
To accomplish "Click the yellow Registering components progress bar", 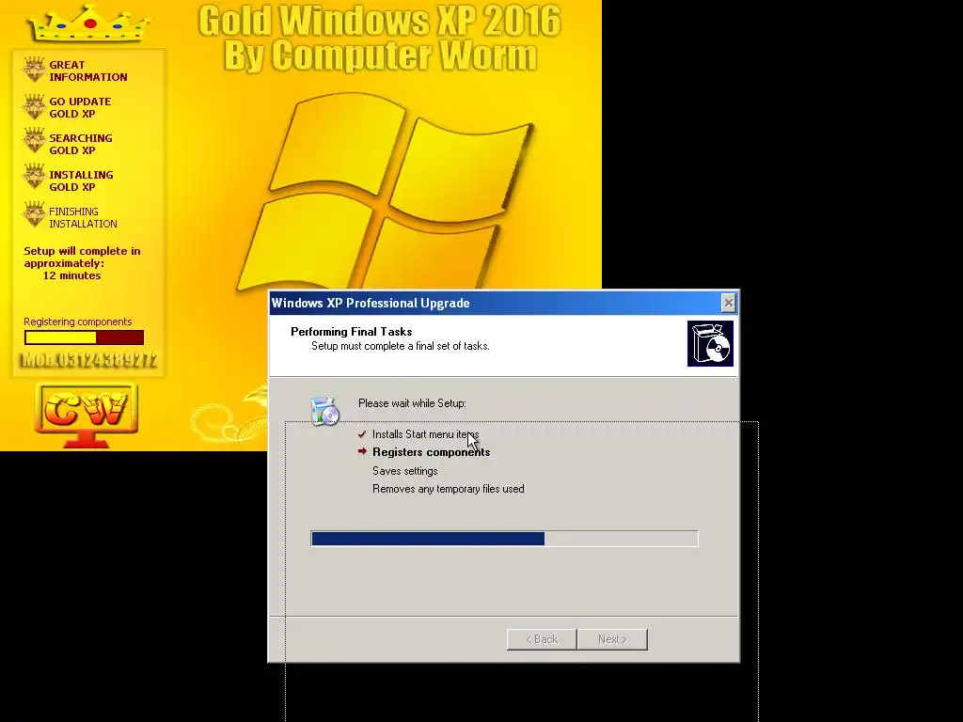I will pyautogui.click(x=84, y=337).
